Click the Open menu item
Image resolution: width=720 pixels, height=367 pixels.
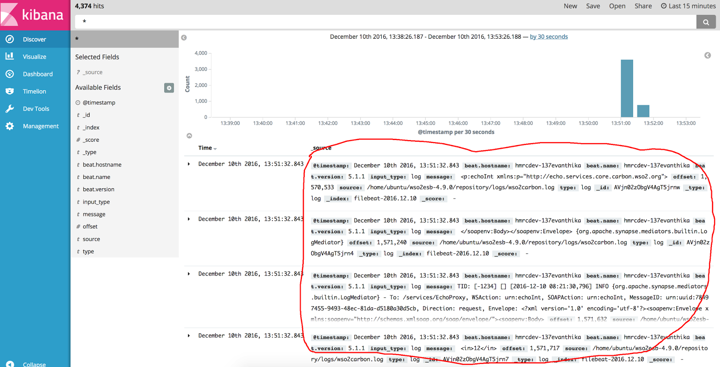tap(617, 6)
